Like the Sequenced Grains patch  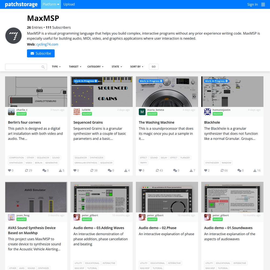click(75, 170)
